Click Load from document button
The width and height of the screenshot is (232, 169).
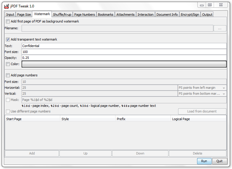pyautogui.click(x=202, y=111)
